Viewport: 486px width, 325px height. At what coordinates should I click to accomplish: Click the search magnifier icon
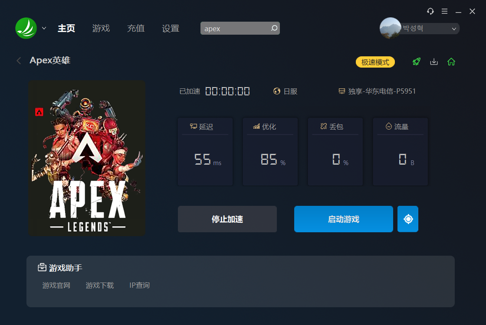(x=274, y=28)
